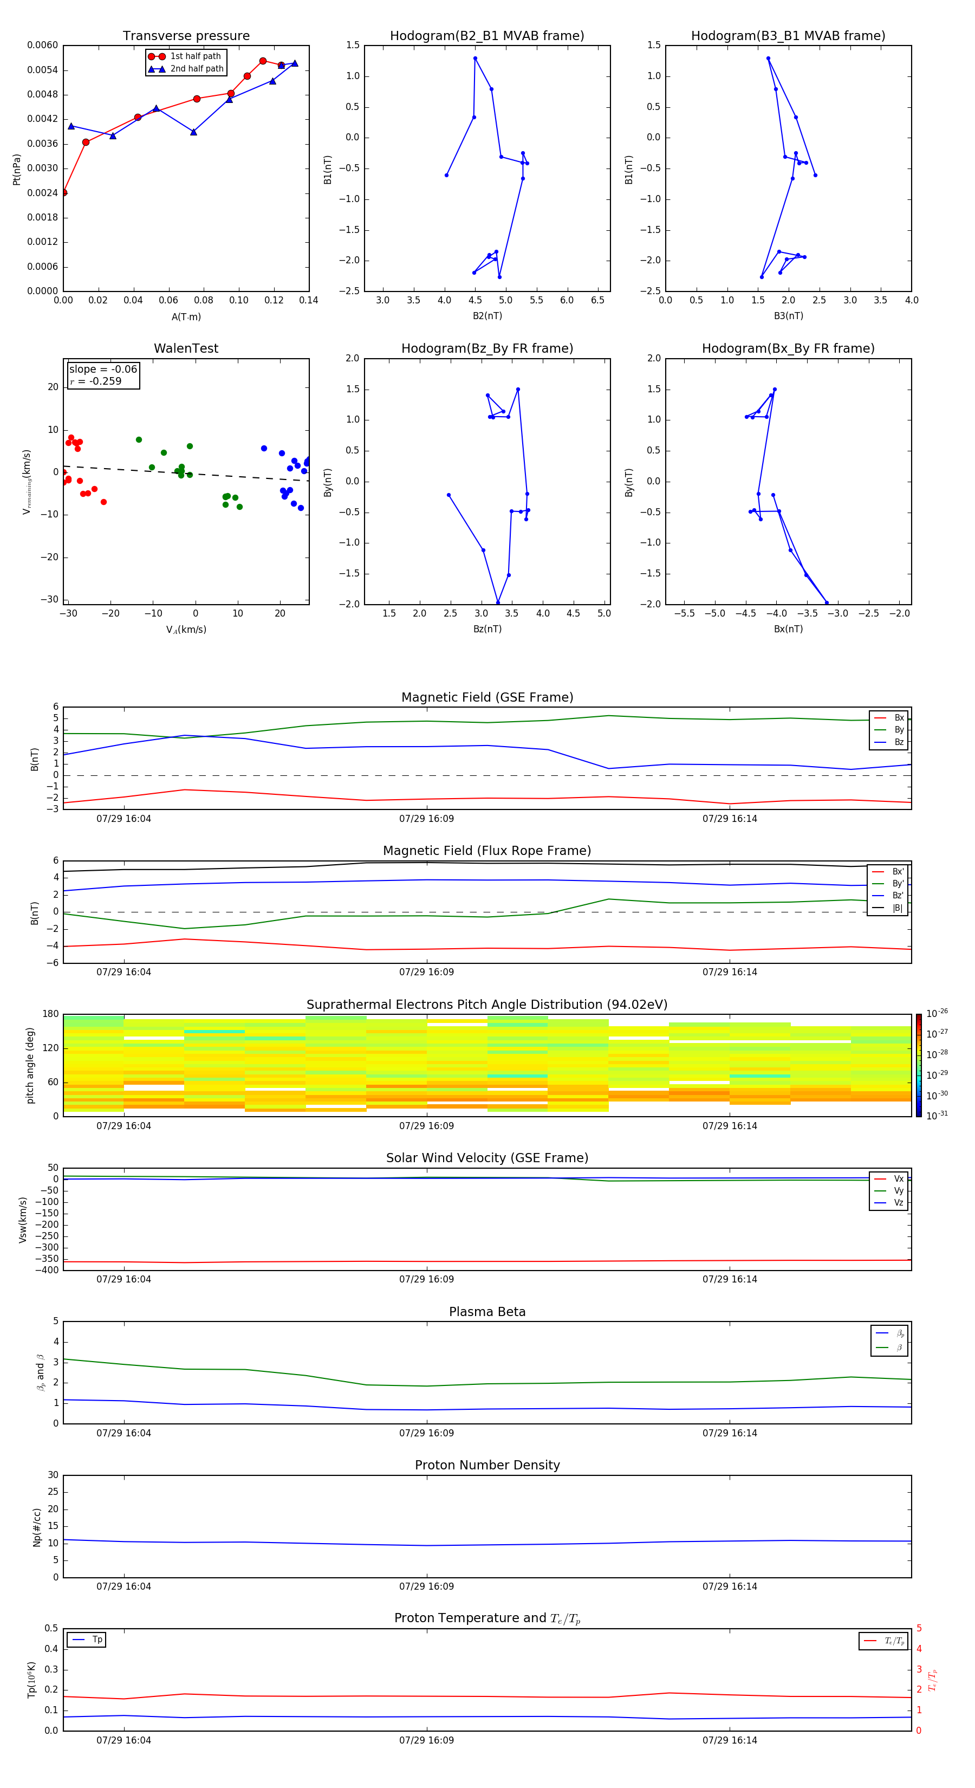Click the 'Plasma Beta' plot title

[x=487, y=1312]
